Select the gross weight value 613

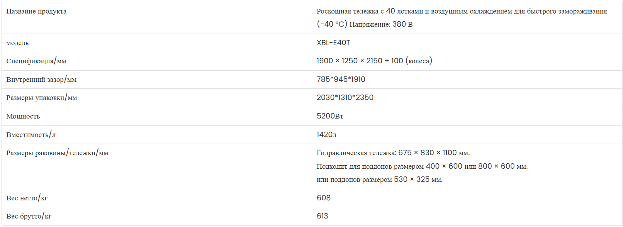point(323,216)
